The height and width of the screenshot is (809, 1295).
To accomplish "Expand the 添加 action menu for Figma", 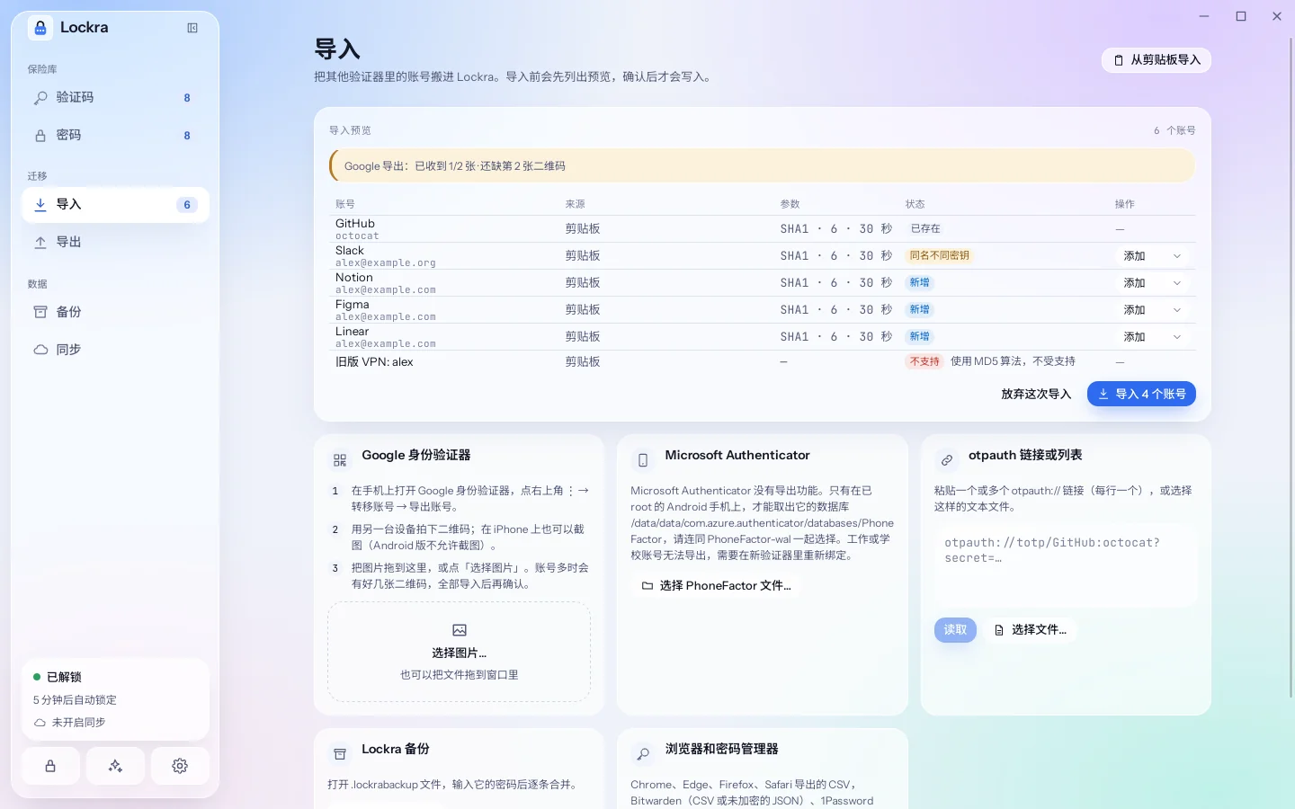I will click(x=1154, y=310).
